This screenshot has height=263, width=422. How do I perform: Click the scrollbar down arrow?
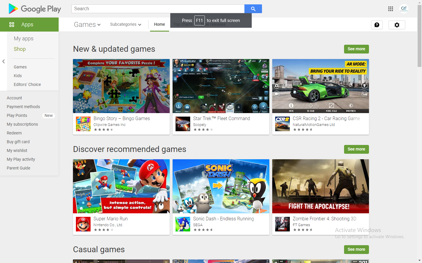[x=419, y=260]
